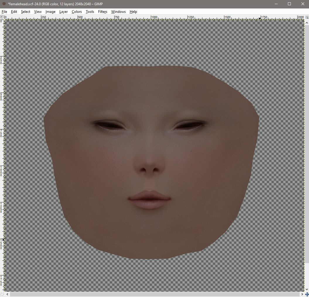Toggle zoom image when window size changes
The image size is (309, 297).
(x=307, y=17)
